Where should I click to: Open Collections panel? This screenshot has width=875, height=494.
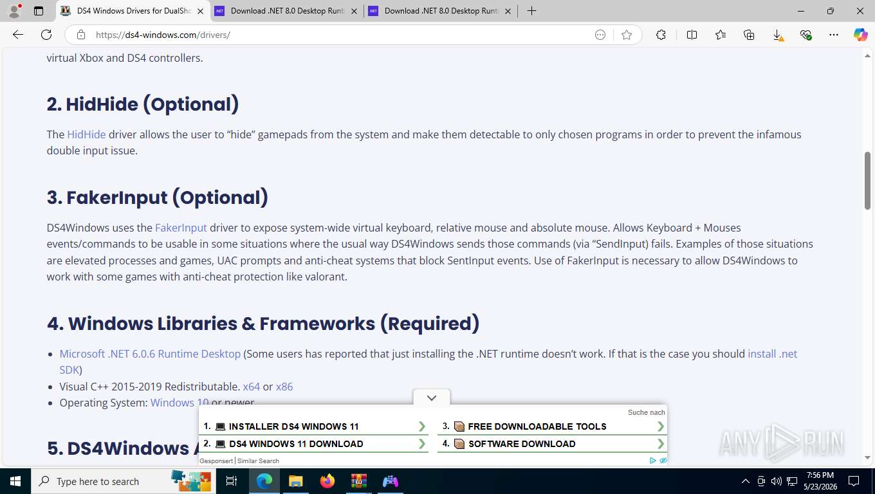(749, 35)
